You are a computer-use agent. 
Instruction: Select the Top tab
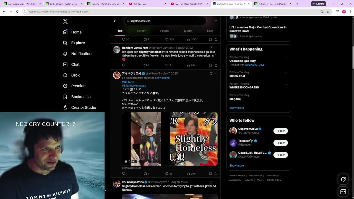[x=120, y=31]
